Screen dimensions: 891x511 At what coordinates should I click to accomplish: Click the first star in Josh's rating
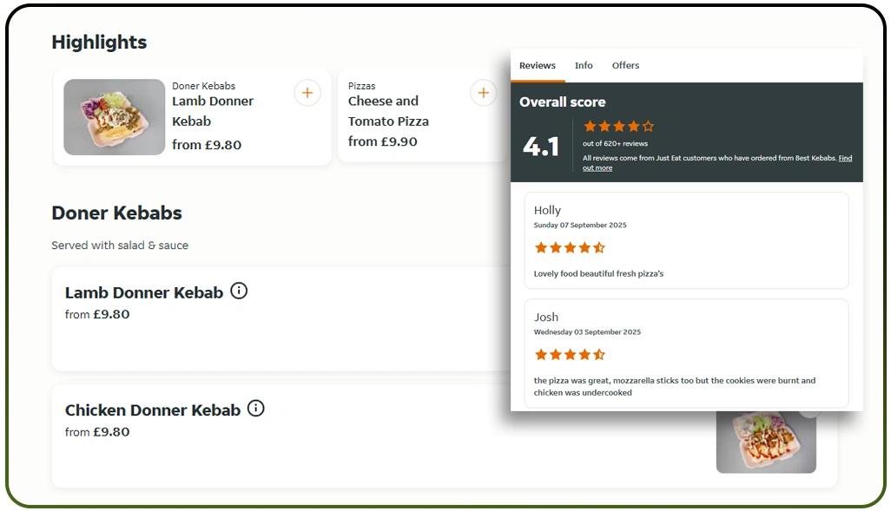point(541,354)
